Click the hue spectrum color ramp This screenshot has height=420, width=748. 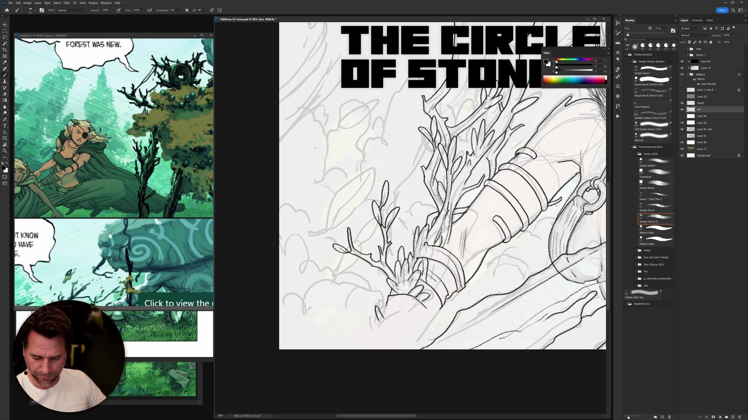click(574, 80)
